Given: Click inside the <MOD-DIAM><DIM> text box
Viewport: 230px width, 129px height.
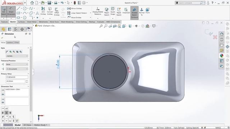Looking at the screenshot, I should [17, 92].
